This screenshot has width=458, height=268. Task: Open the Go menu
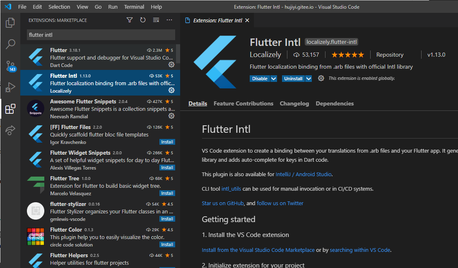click(98, 7)
